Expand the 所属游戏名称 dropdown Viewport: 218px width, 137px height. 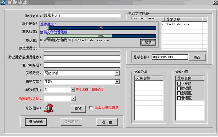(73, 98)
